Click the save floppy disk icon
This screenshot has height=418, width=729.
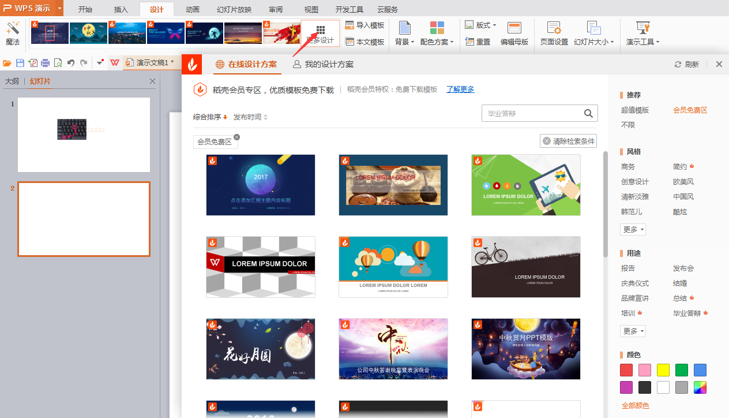[x=20, y=62]
